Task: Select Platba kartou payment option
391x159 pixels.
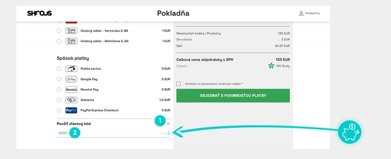Action: [59, 69]
